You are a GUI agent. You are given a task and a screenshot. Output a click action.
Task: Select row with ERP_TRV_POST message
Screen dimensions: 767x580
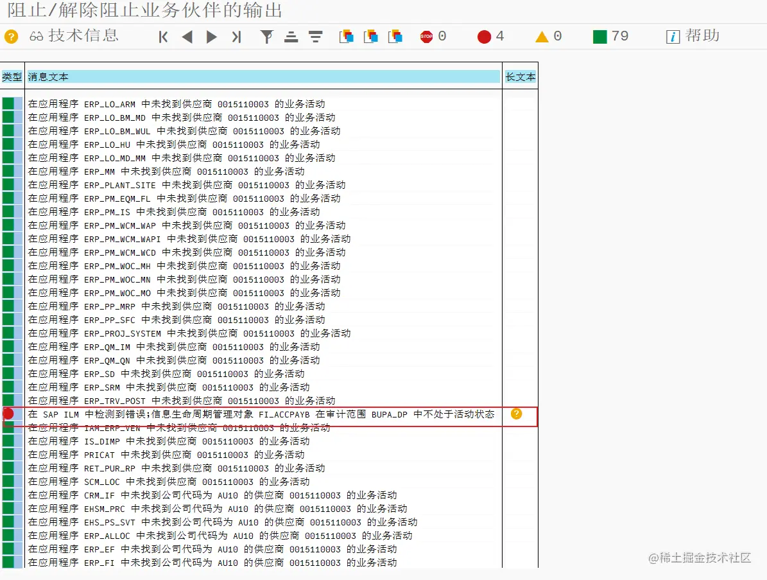click(x=182, y=401)
